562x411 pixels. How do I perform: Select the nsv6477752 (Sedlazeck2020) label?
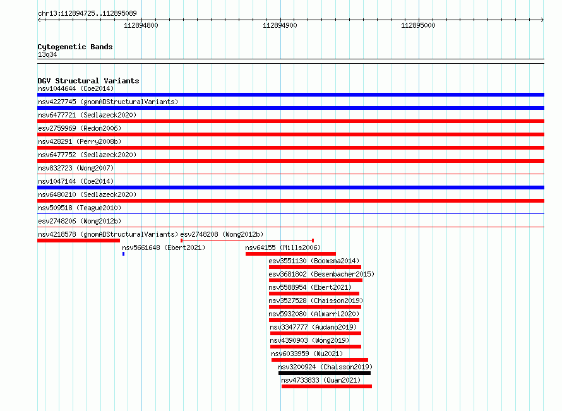(87, 155)
